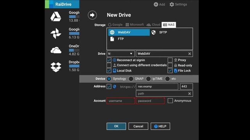Click the port 443 field
The image size is (250, 140).
coord(186,86)
